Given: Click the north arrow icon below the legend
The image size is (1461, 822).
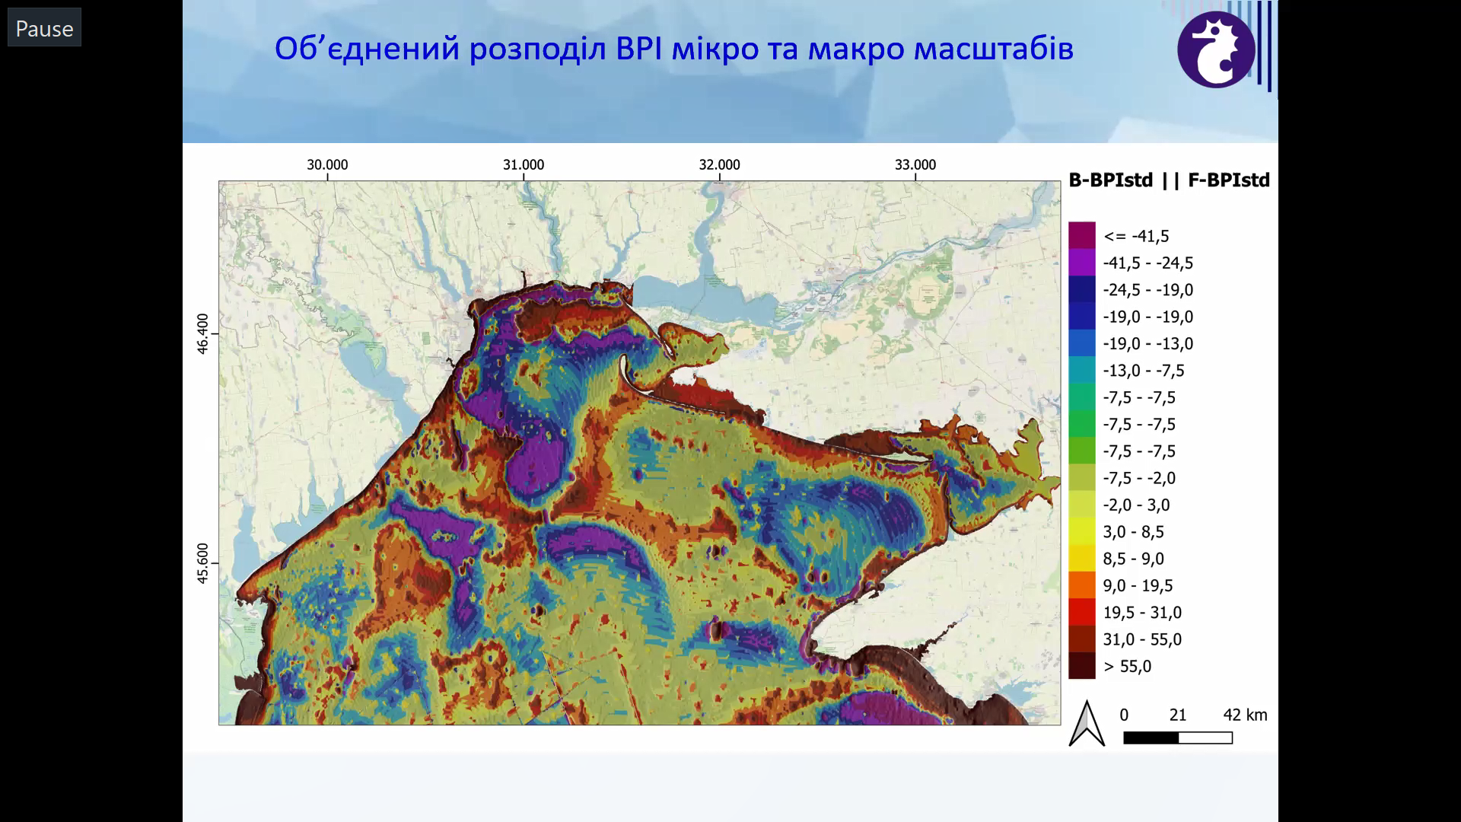Looking at the screenshot, I should pyautogui.click(x=1087, y=723).
